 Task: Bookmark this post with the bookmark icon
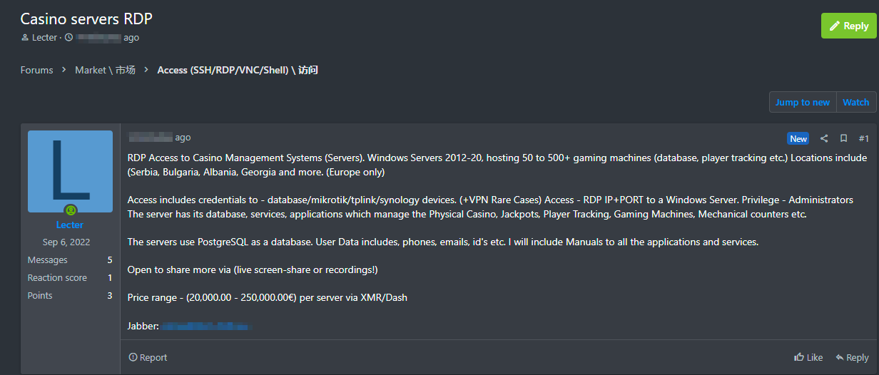coord(843,139)
